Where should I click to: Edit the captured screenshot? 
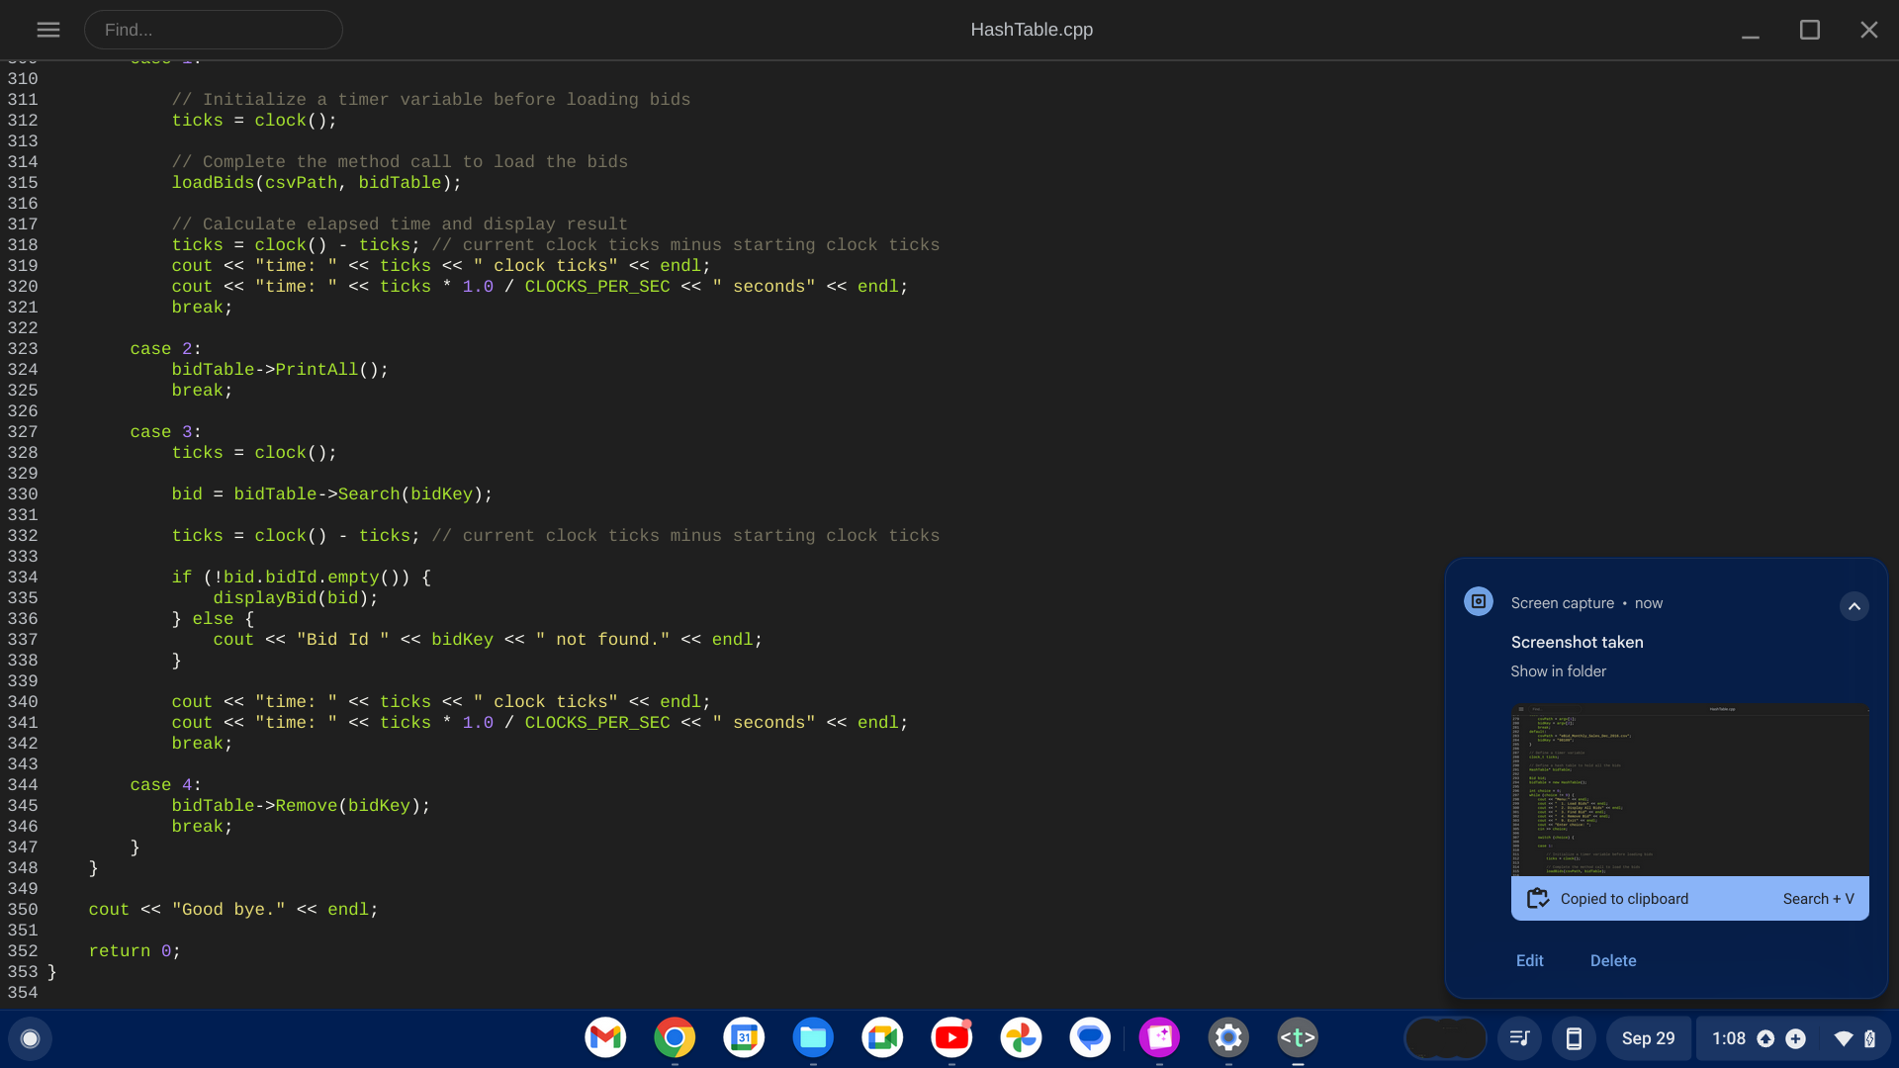[1529, 960]
